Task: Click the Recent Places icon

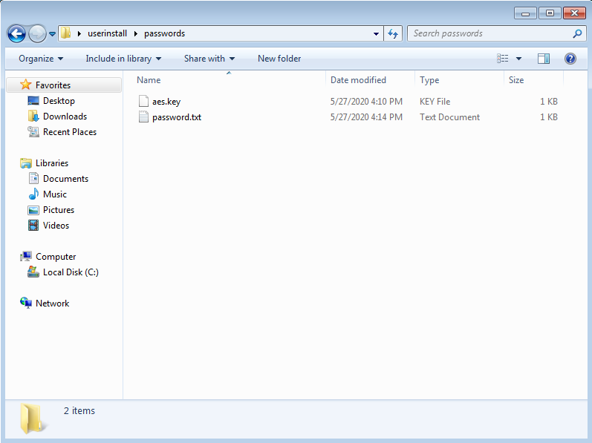Action: (x=33, y=131)
